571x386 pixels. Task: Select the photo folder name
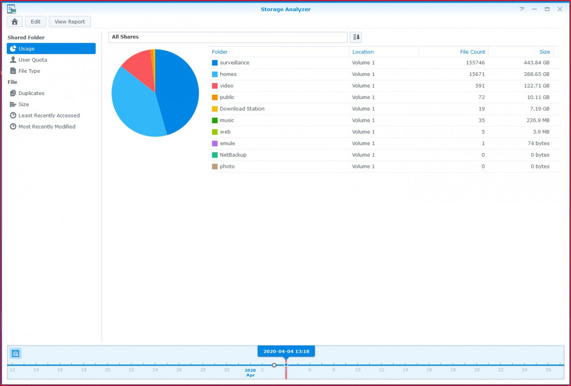point(227,166)
